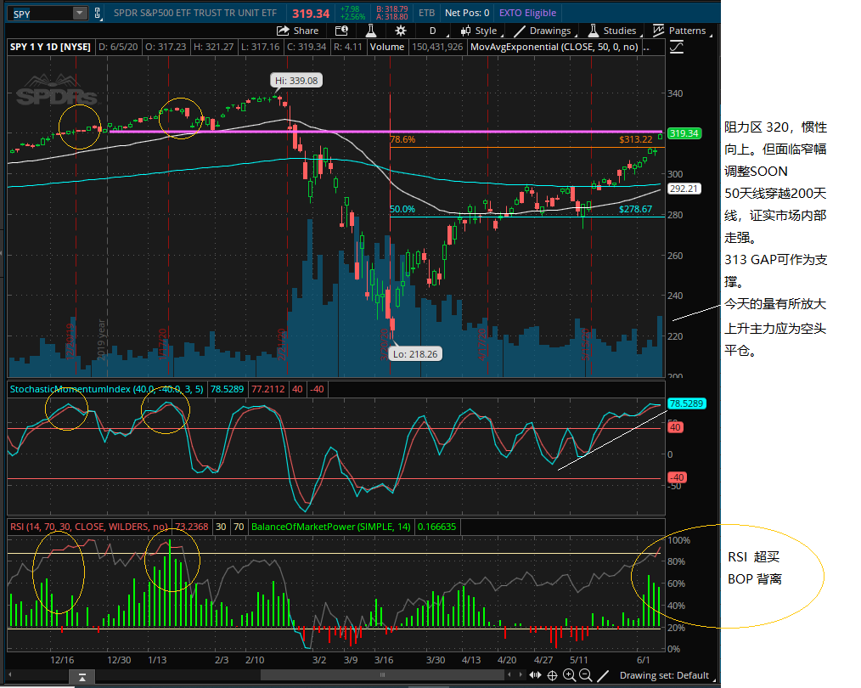This screenshot has width=861, height=688.
Task: Open the level II news info icon
Action: (x=341, y=31)
